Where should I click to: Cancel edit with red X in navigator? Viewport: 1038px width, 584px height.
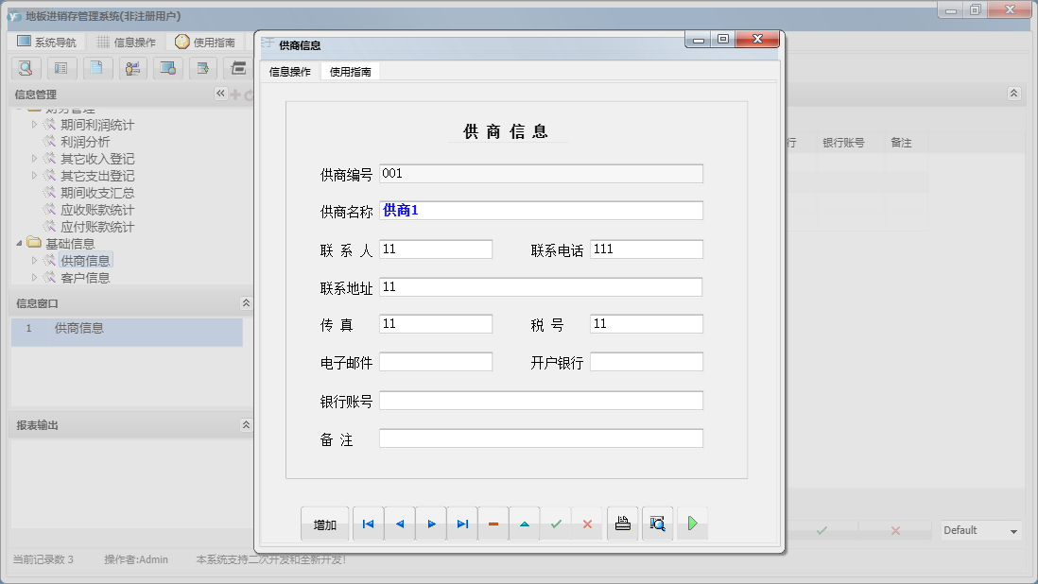click(587, 524)
